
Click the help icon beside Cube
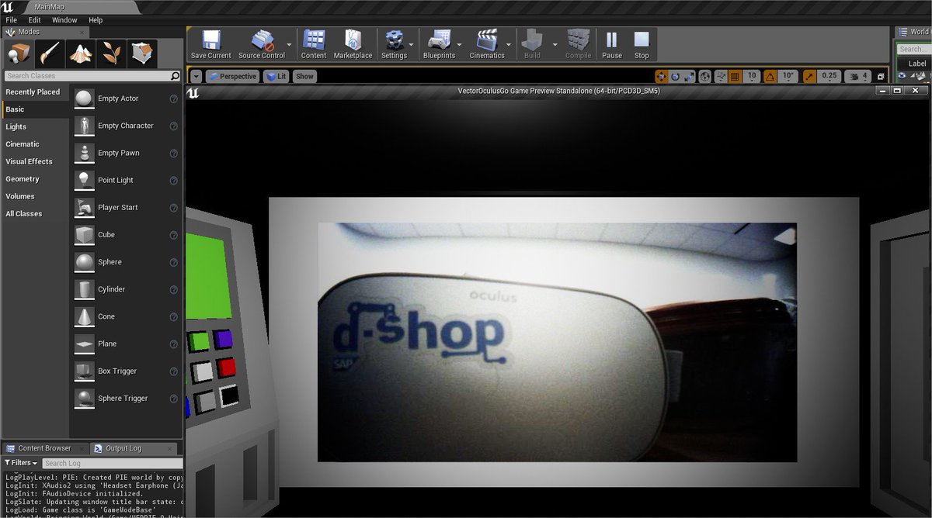174,235
